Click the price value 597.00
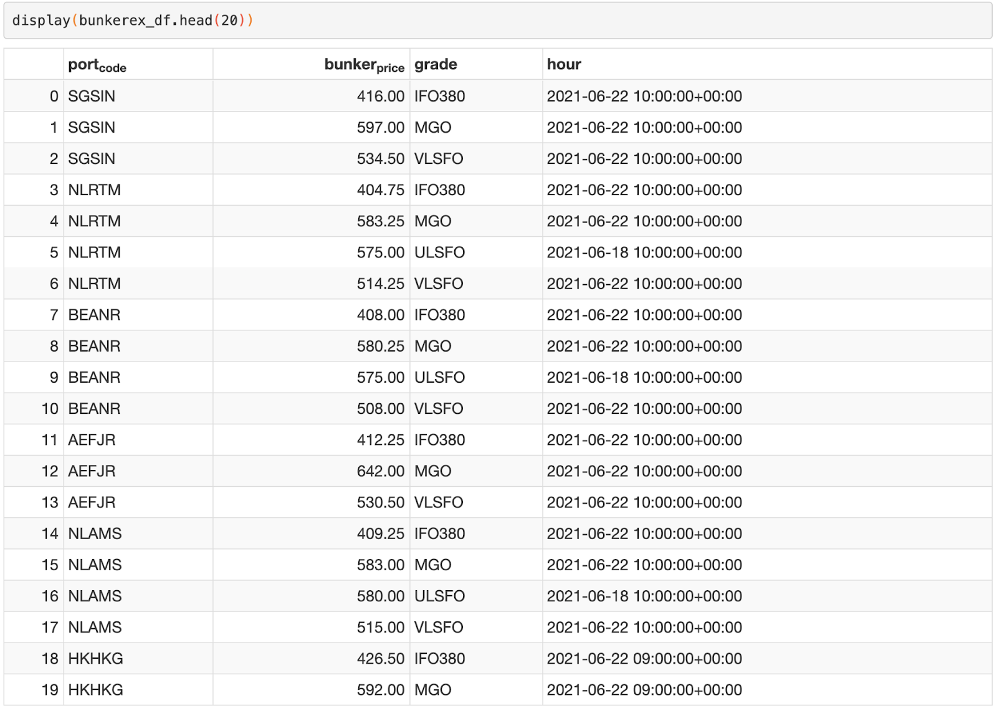The image size is (997, 708). [x=381, y=127]
